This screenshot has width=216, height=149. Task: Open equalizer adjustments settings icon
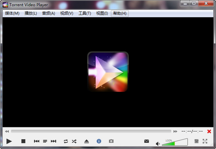point(197,141)
